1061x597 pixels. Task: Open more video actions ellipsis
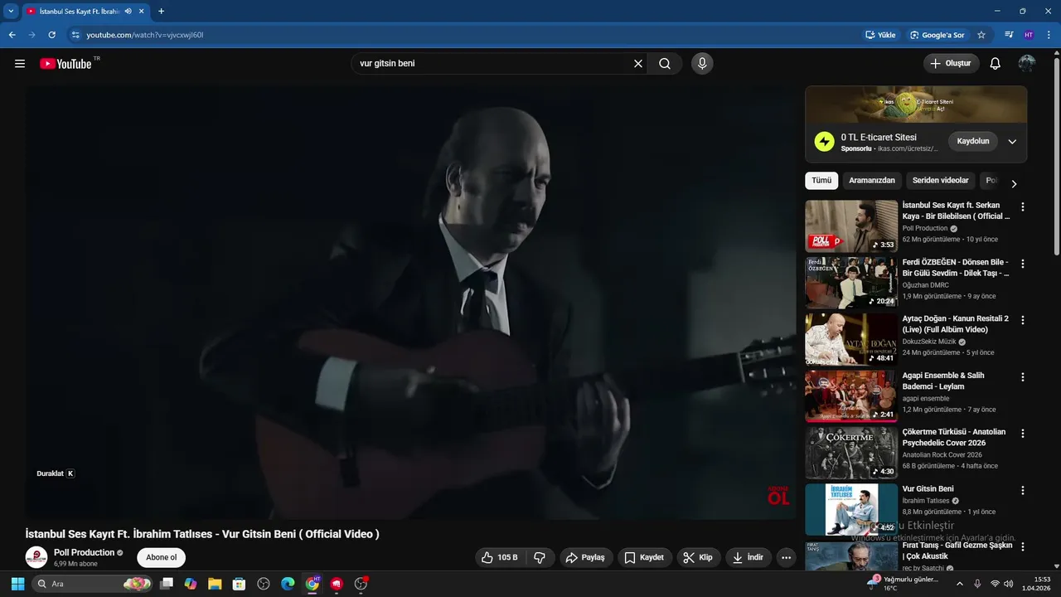coord(787,557)
